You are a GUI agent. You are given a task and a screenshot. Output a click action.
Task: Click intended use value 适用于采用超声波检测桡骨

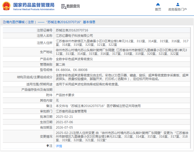click(x=88, y=84)
